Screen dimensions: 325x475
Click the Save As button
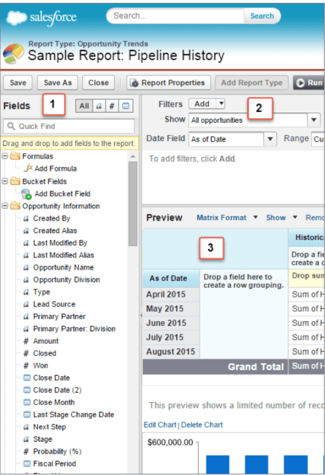(57, 83)
